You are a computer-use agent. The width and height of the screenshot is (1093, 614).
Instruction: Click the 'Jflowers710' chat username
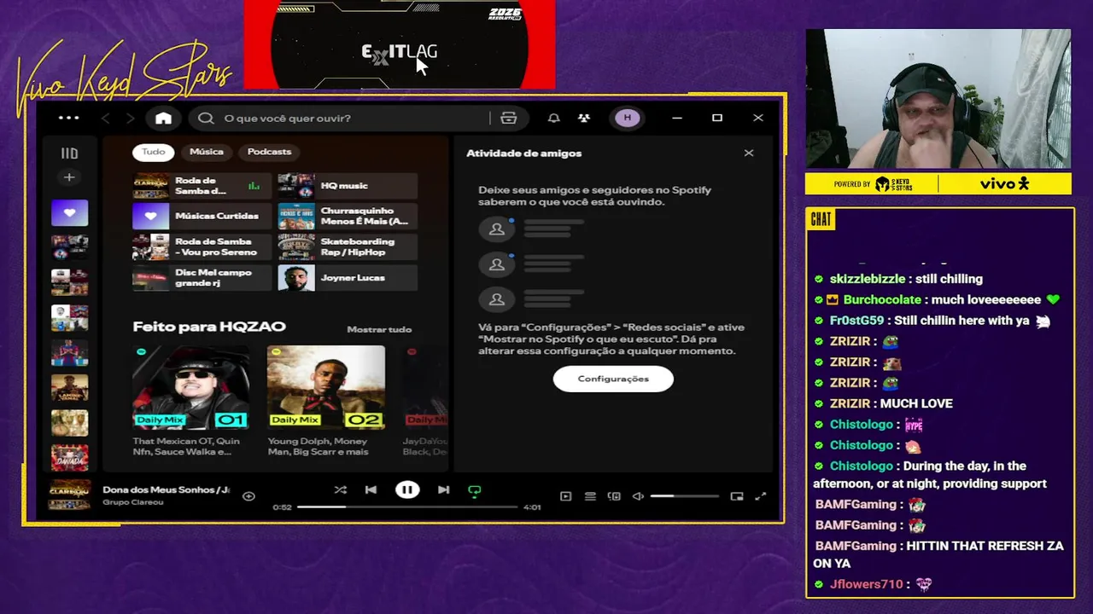point(866,584)
